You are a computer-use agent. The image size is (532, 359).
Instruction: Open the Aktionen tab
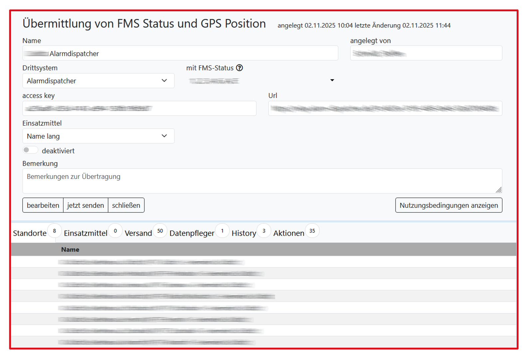click(x=288, y=233)
